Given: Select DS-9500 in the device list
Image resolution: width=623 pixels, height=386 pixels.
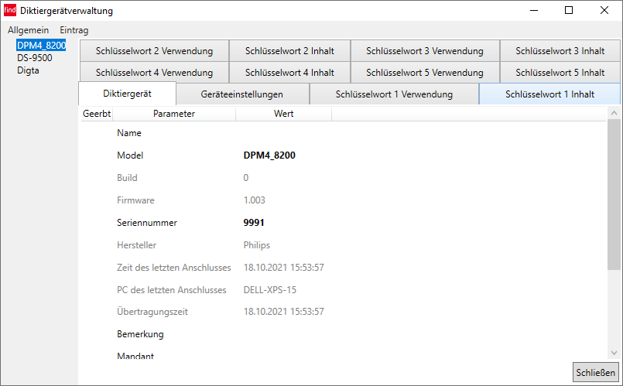Looking at the screenshot, I should (35, 58).
